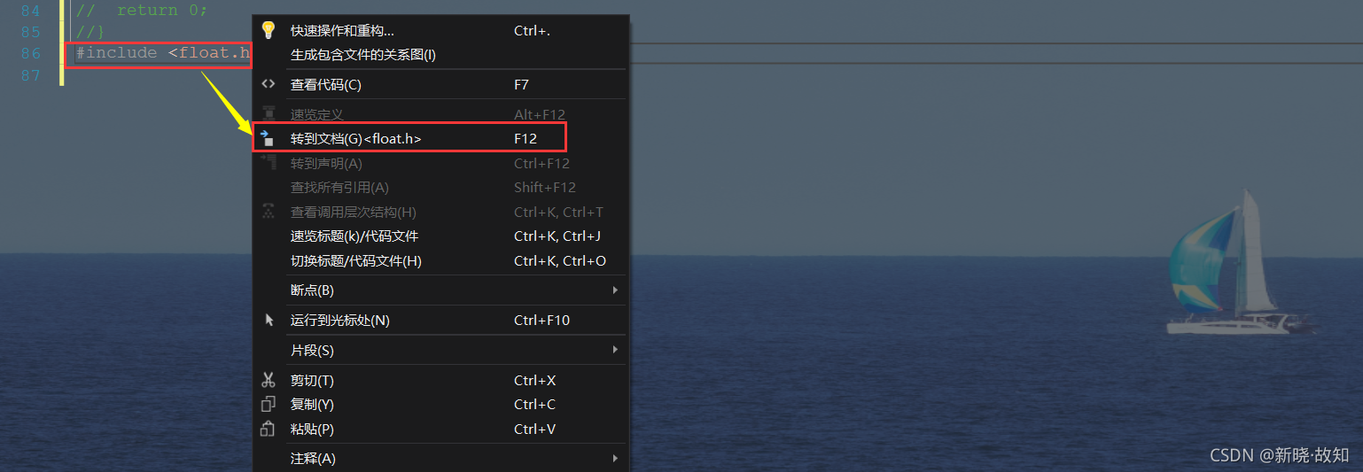Select 切换标题/代码文件(H) menu entry
Screen dimensions: 1363x472
click(x=355, y=261)
